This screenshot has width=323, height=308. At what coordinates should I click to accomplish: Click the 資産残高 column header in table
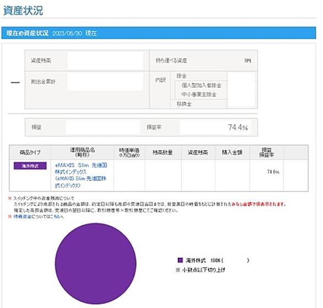coord(198,152)
